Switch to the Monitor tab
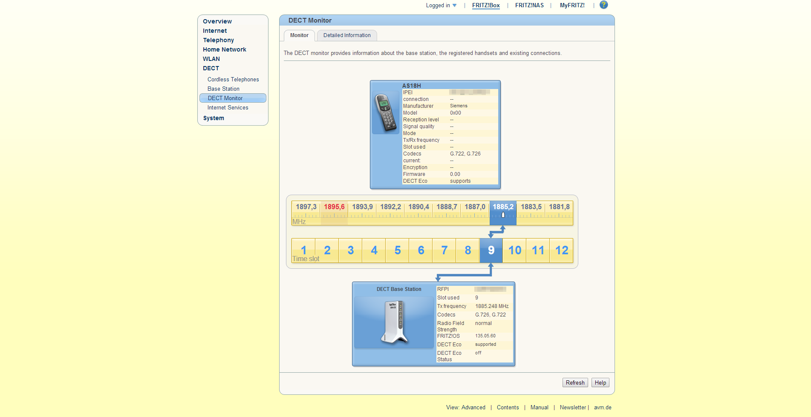 (x=299, y=35)
